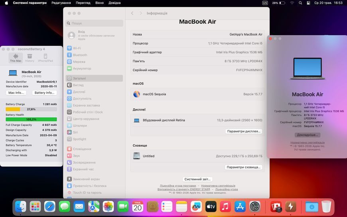This screenshot has width=347, height=217.
Task: Open Apple TV app in Dock
Action: 211,206
